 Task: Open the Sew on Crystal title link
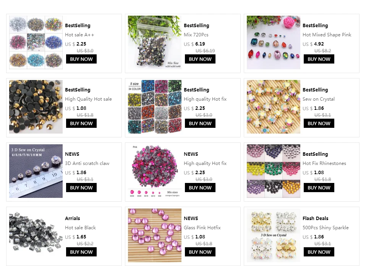point(318,99)
